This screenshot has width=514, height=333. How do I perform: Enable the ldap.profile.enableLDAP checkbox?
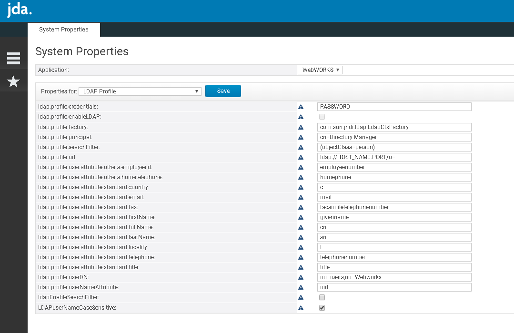click(x=322, y=117)
